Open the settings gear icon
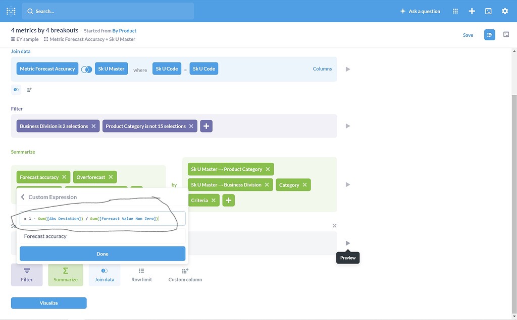 (x=504, y=11)
